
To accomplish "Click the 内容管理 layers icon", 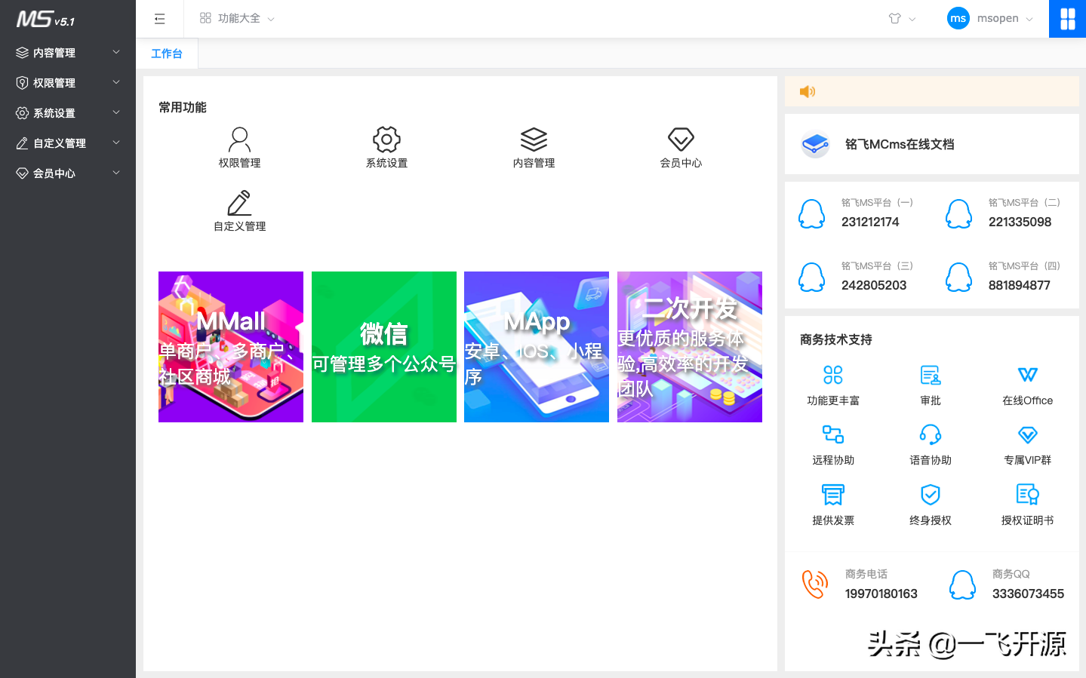I will point(534,139).
